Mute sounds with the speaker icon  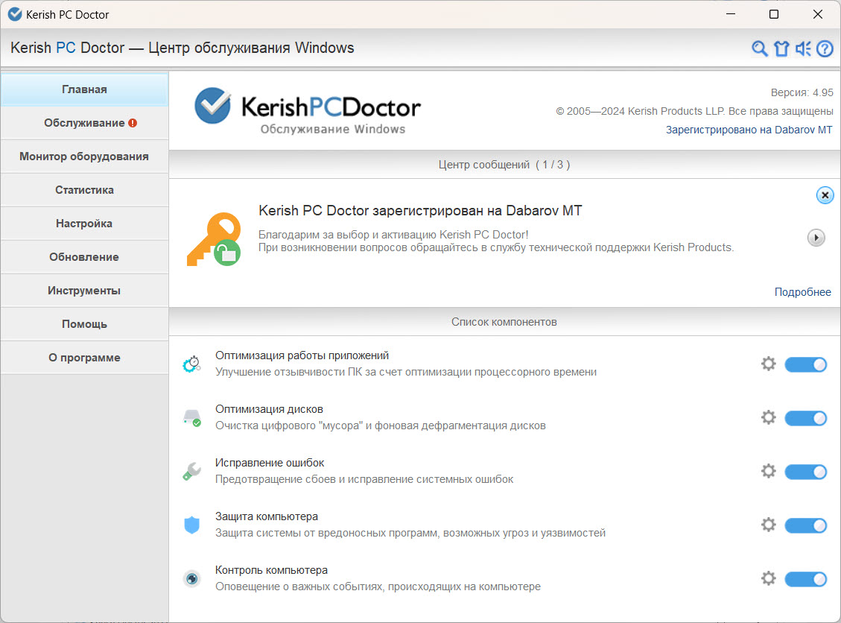(x=803, y=48)
